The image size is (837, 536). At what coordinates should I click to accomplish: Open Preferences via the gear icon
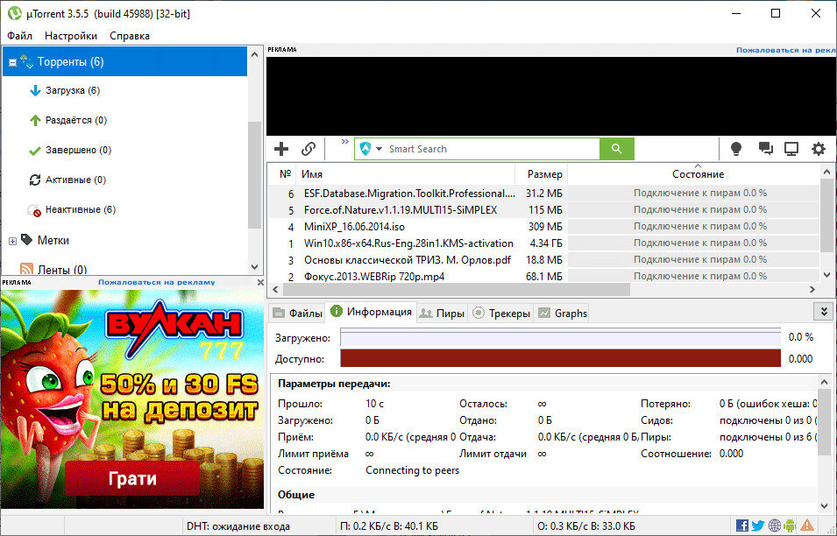819,149
